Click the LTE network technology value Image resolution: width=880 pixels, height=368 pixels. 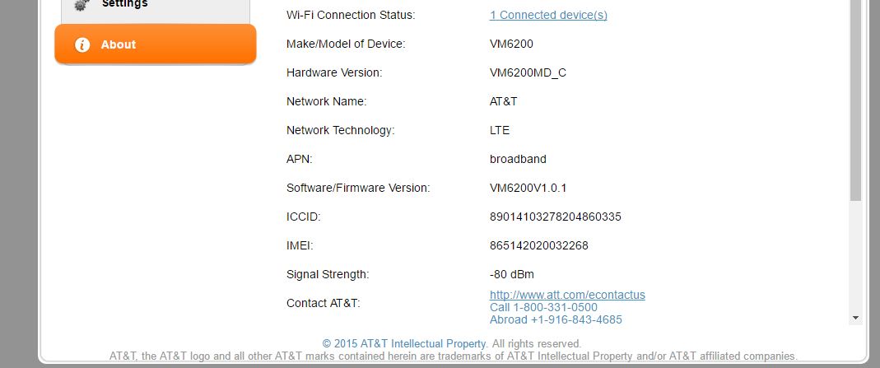[x=500, y=130]
